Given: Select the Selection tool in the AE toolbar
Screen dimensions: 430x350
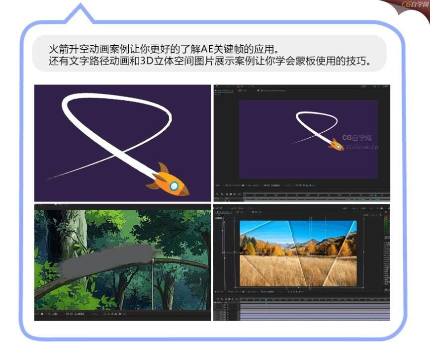Looking at the screenshot, I should click(x=217, y=85).
